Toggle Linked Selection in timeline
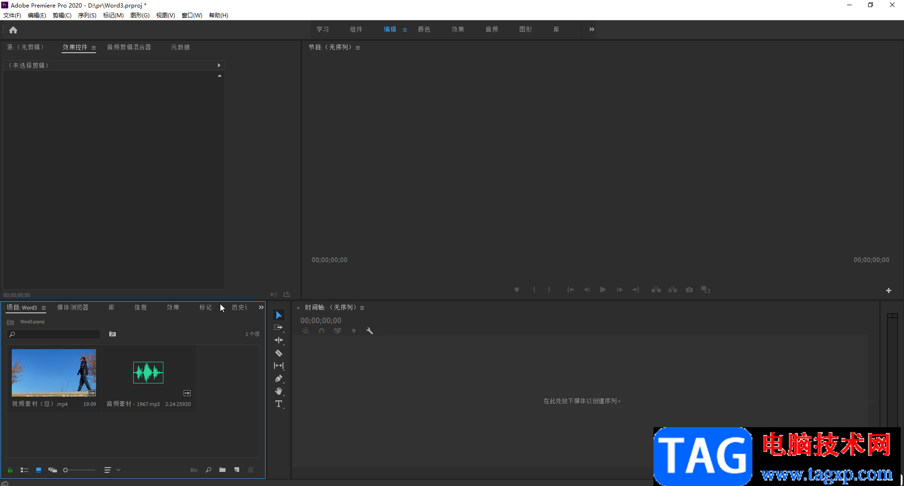The height and width of the screenshot is (486, 904). 338,331
